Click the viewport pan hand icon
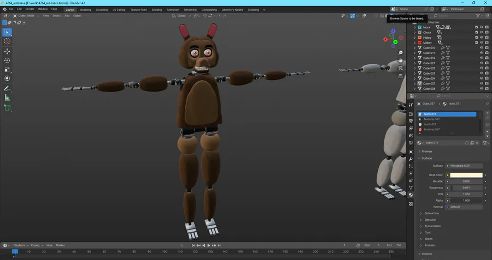 point(400,61)
